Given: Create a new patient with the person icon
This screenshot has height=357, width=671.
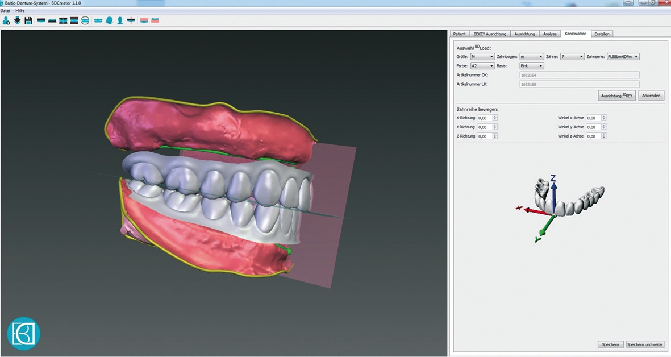Looking at the screenshot, I should tap(6, 21).
